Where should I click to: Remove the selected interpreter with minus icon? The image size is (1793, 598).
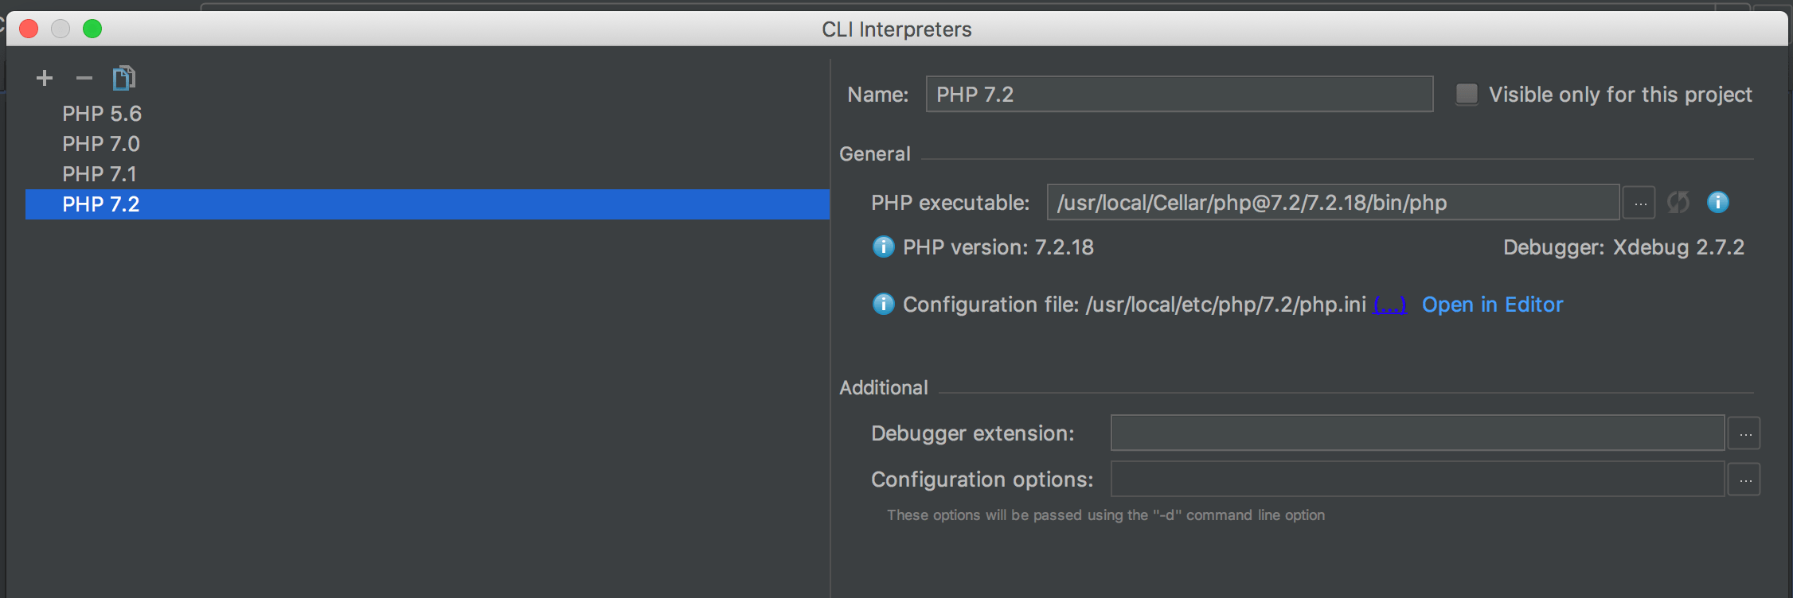(84, 78)
